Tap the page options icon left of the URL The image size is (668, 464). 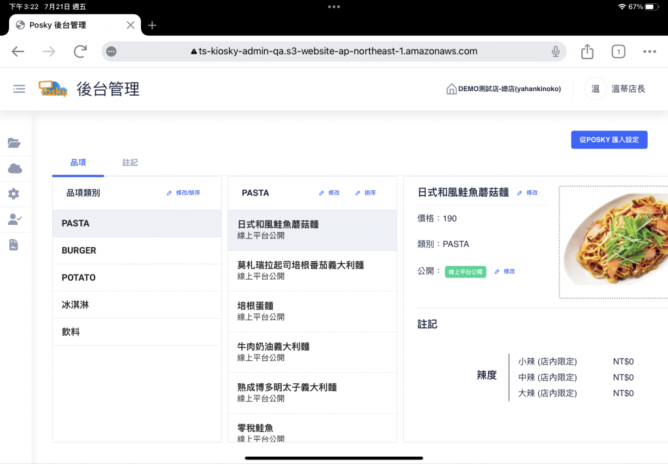(111, 51)
